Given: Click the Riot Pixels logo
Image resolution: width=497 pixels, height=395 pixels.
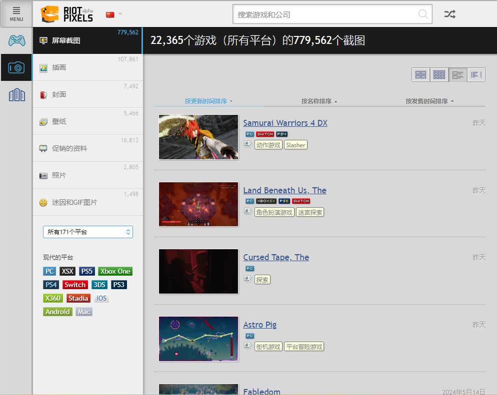Looking at the screenshot, I should coord(67,14).
